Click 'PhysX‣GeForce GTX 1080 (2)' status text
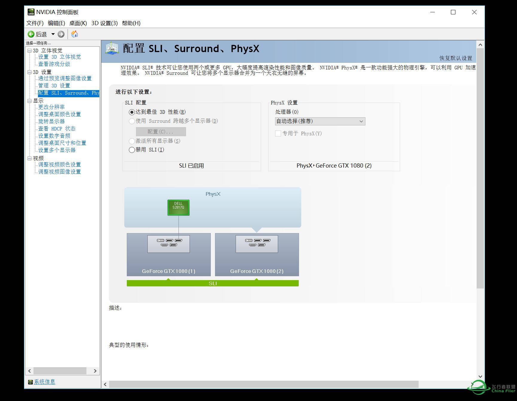This screenshot has height=401, width=517. [x=334, y=166]
